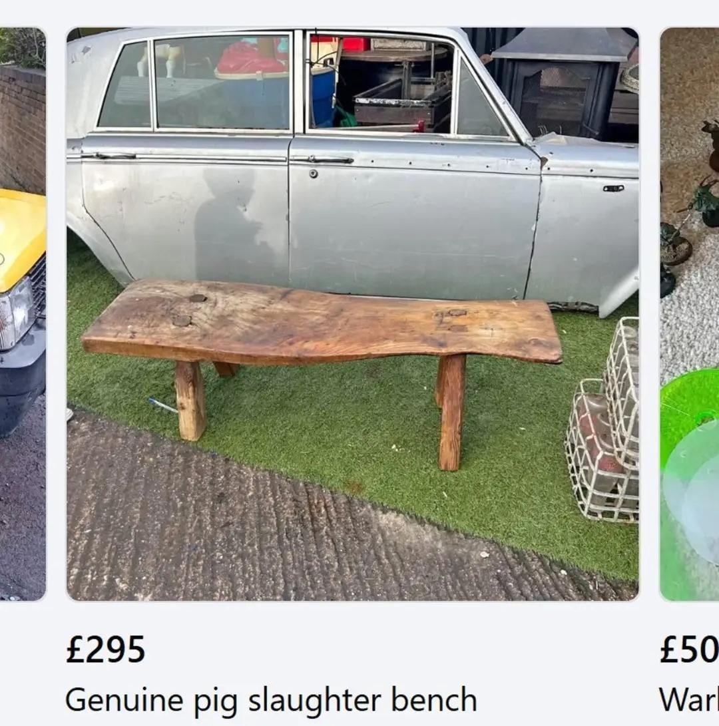Click the £50 price of the adjacent listing
Image resolution: width=719 pixels, height=726 pixels.
(689, 649)
